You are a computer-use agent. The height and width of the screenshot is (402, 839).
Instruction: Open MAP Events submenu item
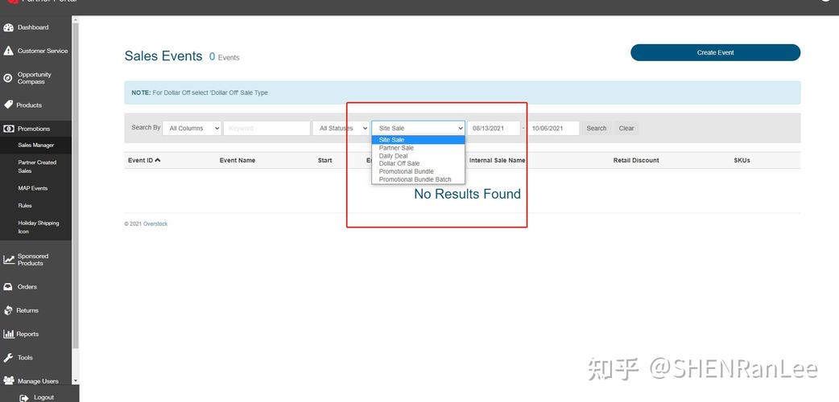(x=33, y=188)
